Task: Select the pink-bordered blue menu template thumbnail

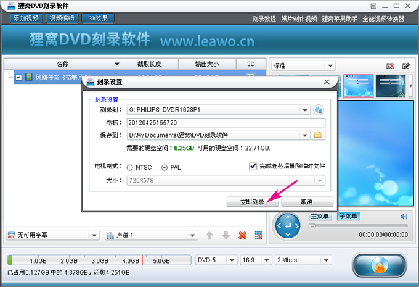Action: tap(358, 86)
